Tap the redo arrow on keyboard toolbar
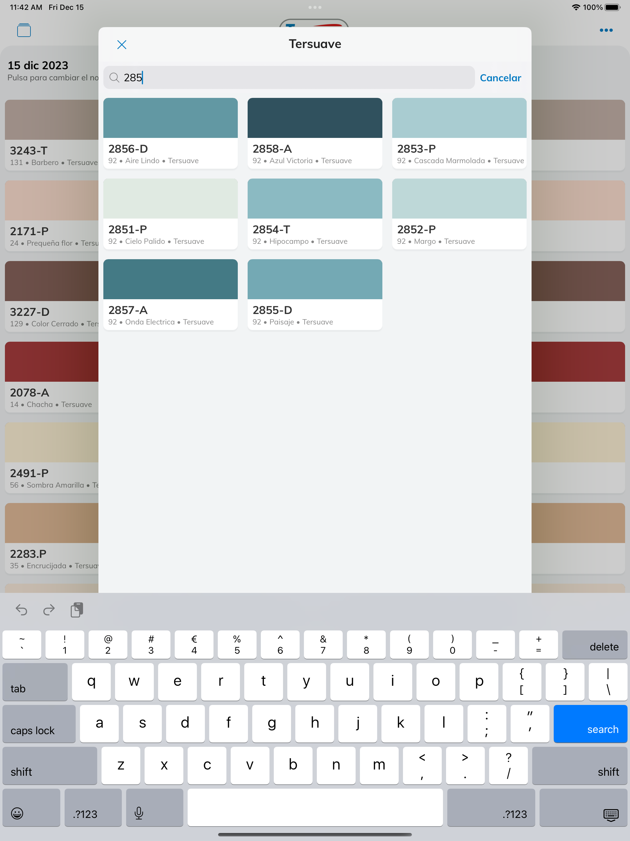 49,610
